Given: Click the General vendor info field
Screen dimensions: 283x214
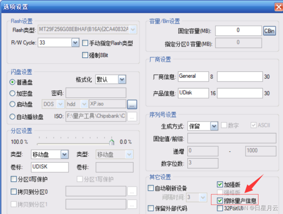Looking at the screenshot, I should [193, 77].
